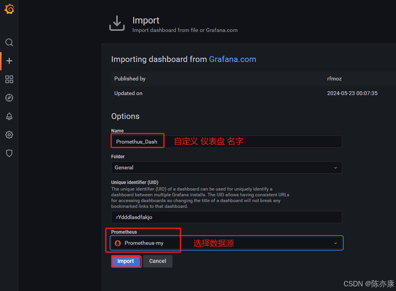The width and height of the screenshot is (396, 291).
Task: Click the Options section heading
Action: (x=125, y=116)
